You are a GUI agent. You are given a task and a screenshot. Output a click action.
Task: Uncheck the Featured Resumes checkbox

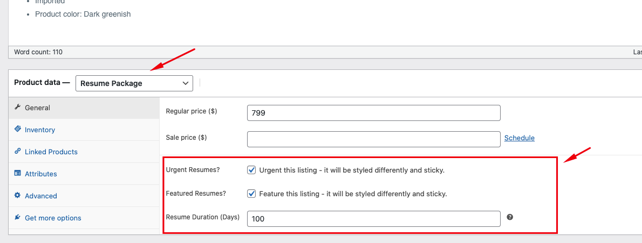click(x=251, y=194)
